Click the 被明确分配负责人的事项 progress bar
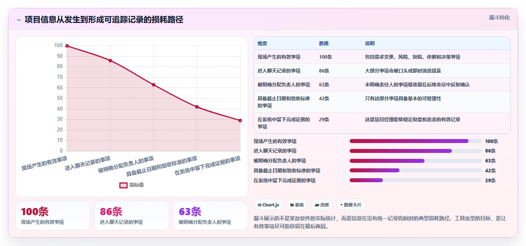Screen dimensions: 526x246 point(416,161)
